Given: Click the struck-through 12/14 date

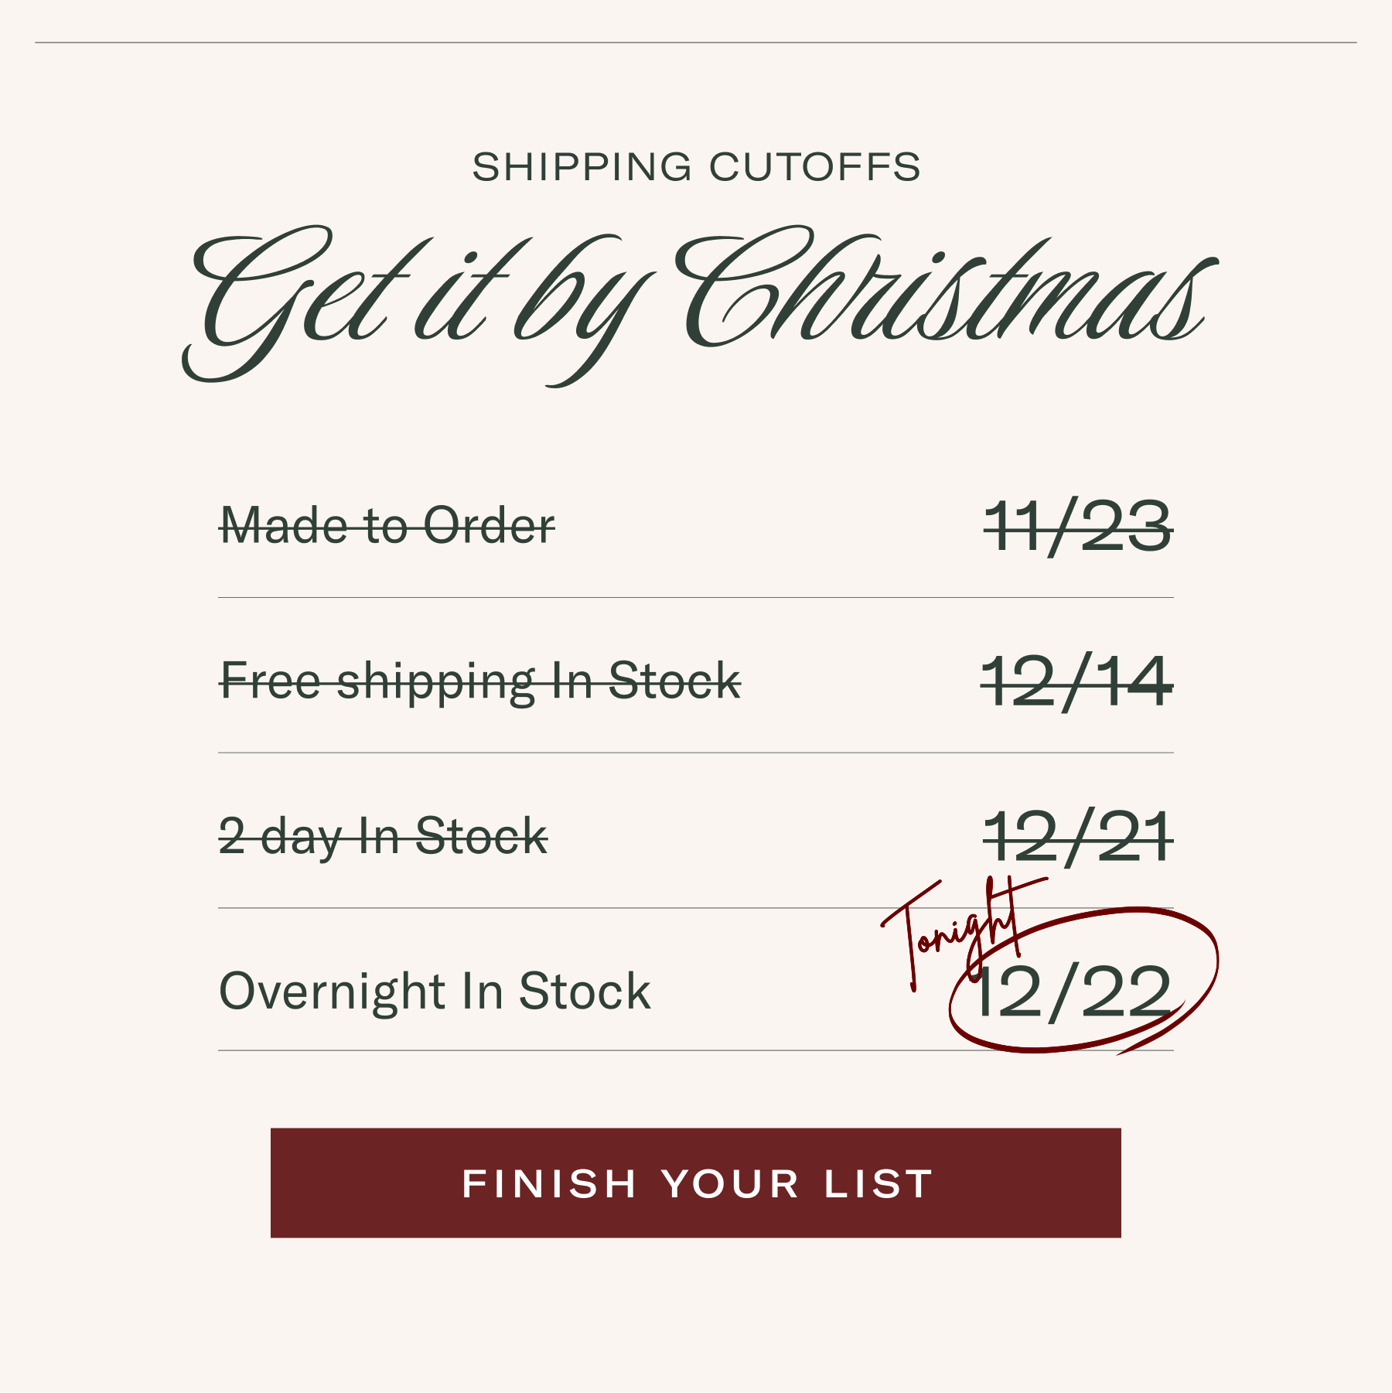Looking at the screenshot, I should click(x=1077, y=681).
